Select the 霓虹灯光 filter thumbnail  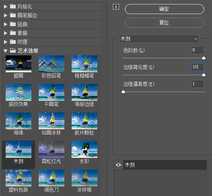coord(51,149)
